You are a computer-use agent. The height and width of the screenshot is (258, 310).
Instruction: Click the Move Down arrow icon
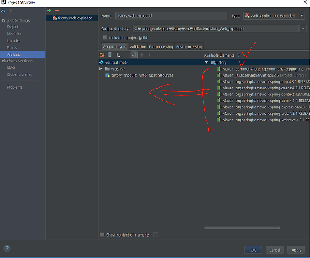point(149,55)
